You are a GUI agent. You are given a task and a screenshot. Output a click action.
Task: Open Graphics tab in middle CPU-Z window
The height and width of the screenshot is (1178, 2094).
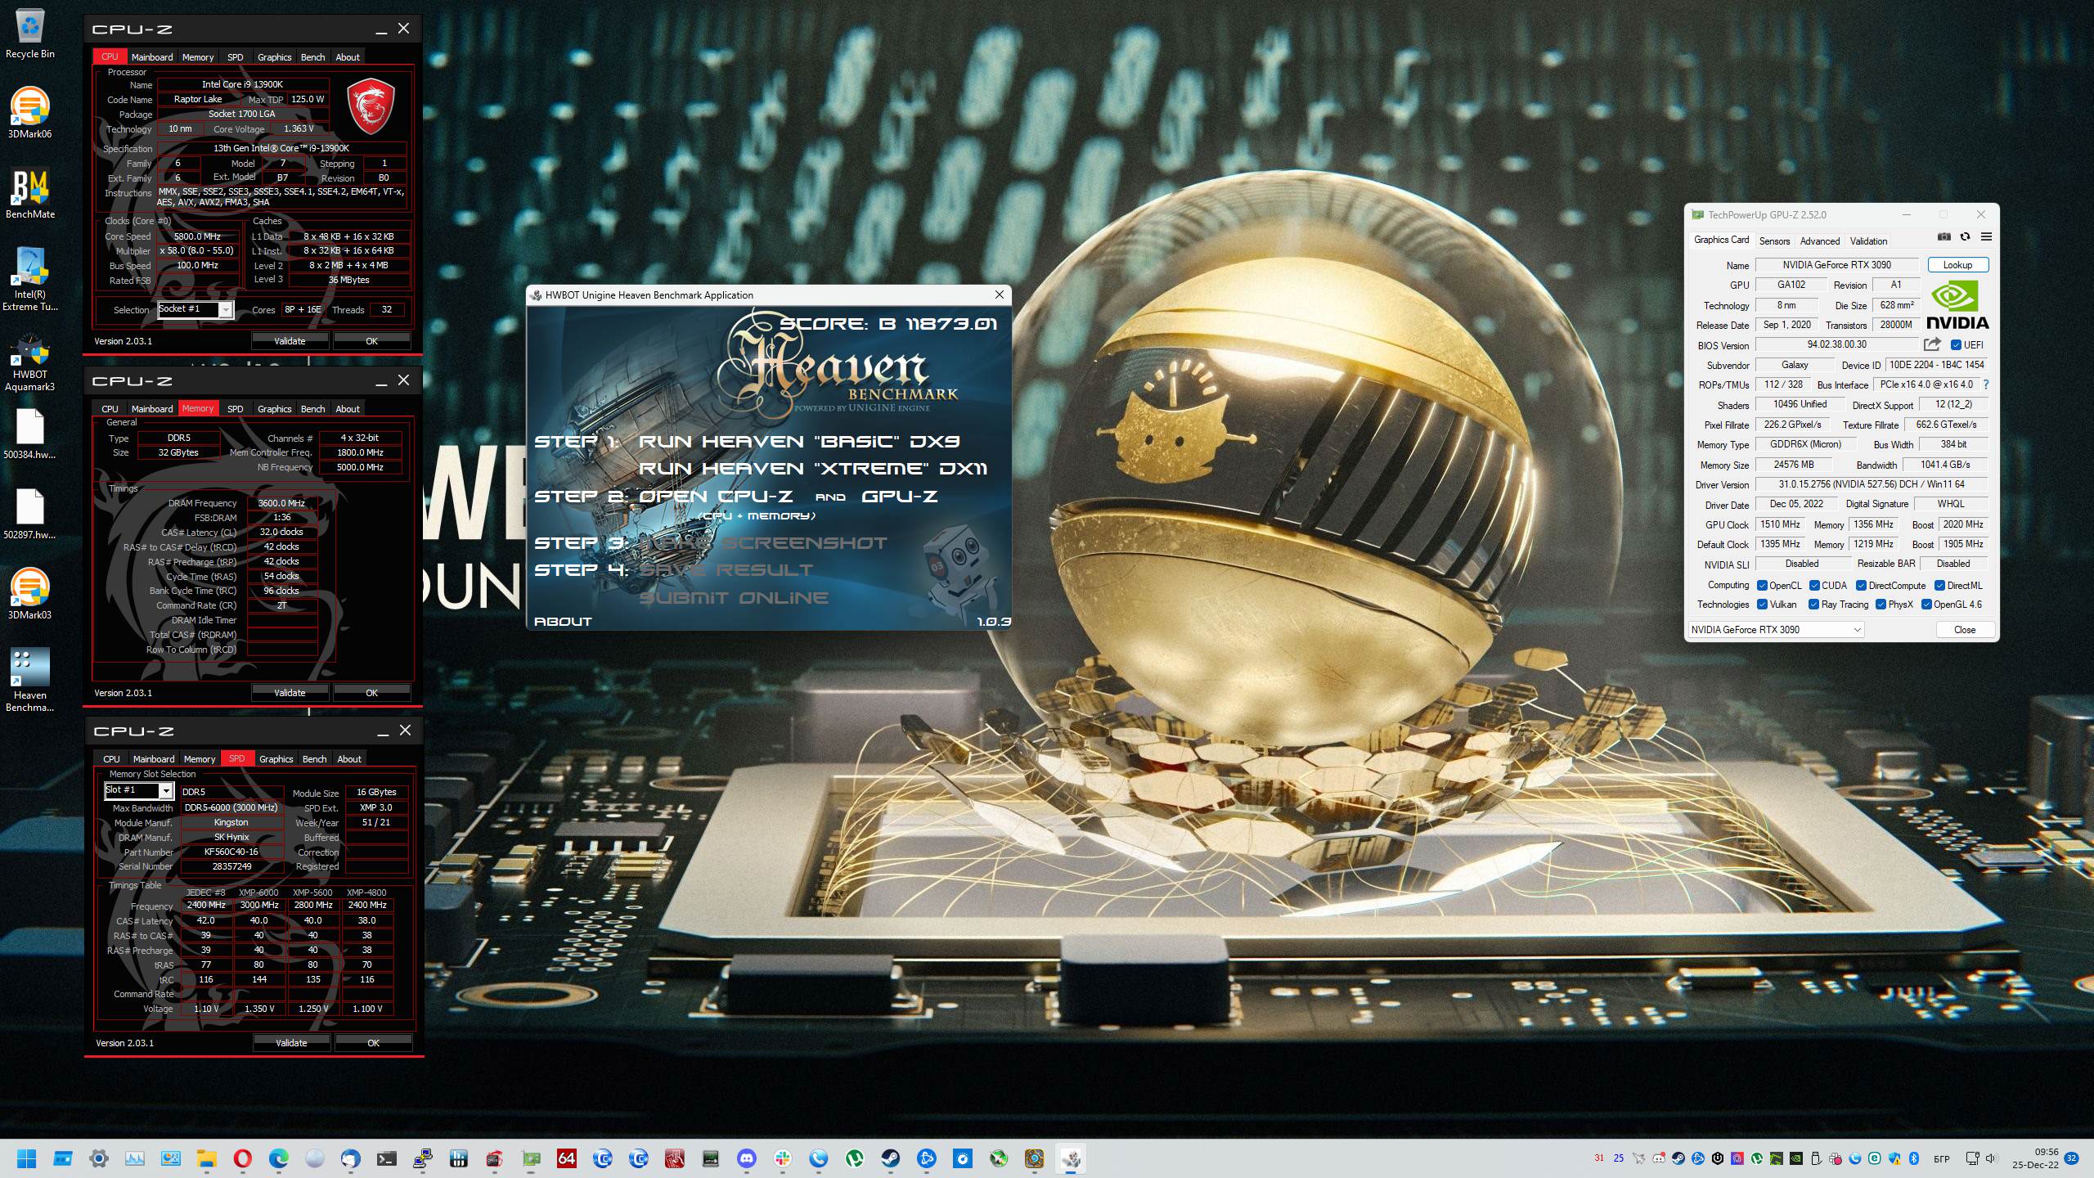pos(274,409)
